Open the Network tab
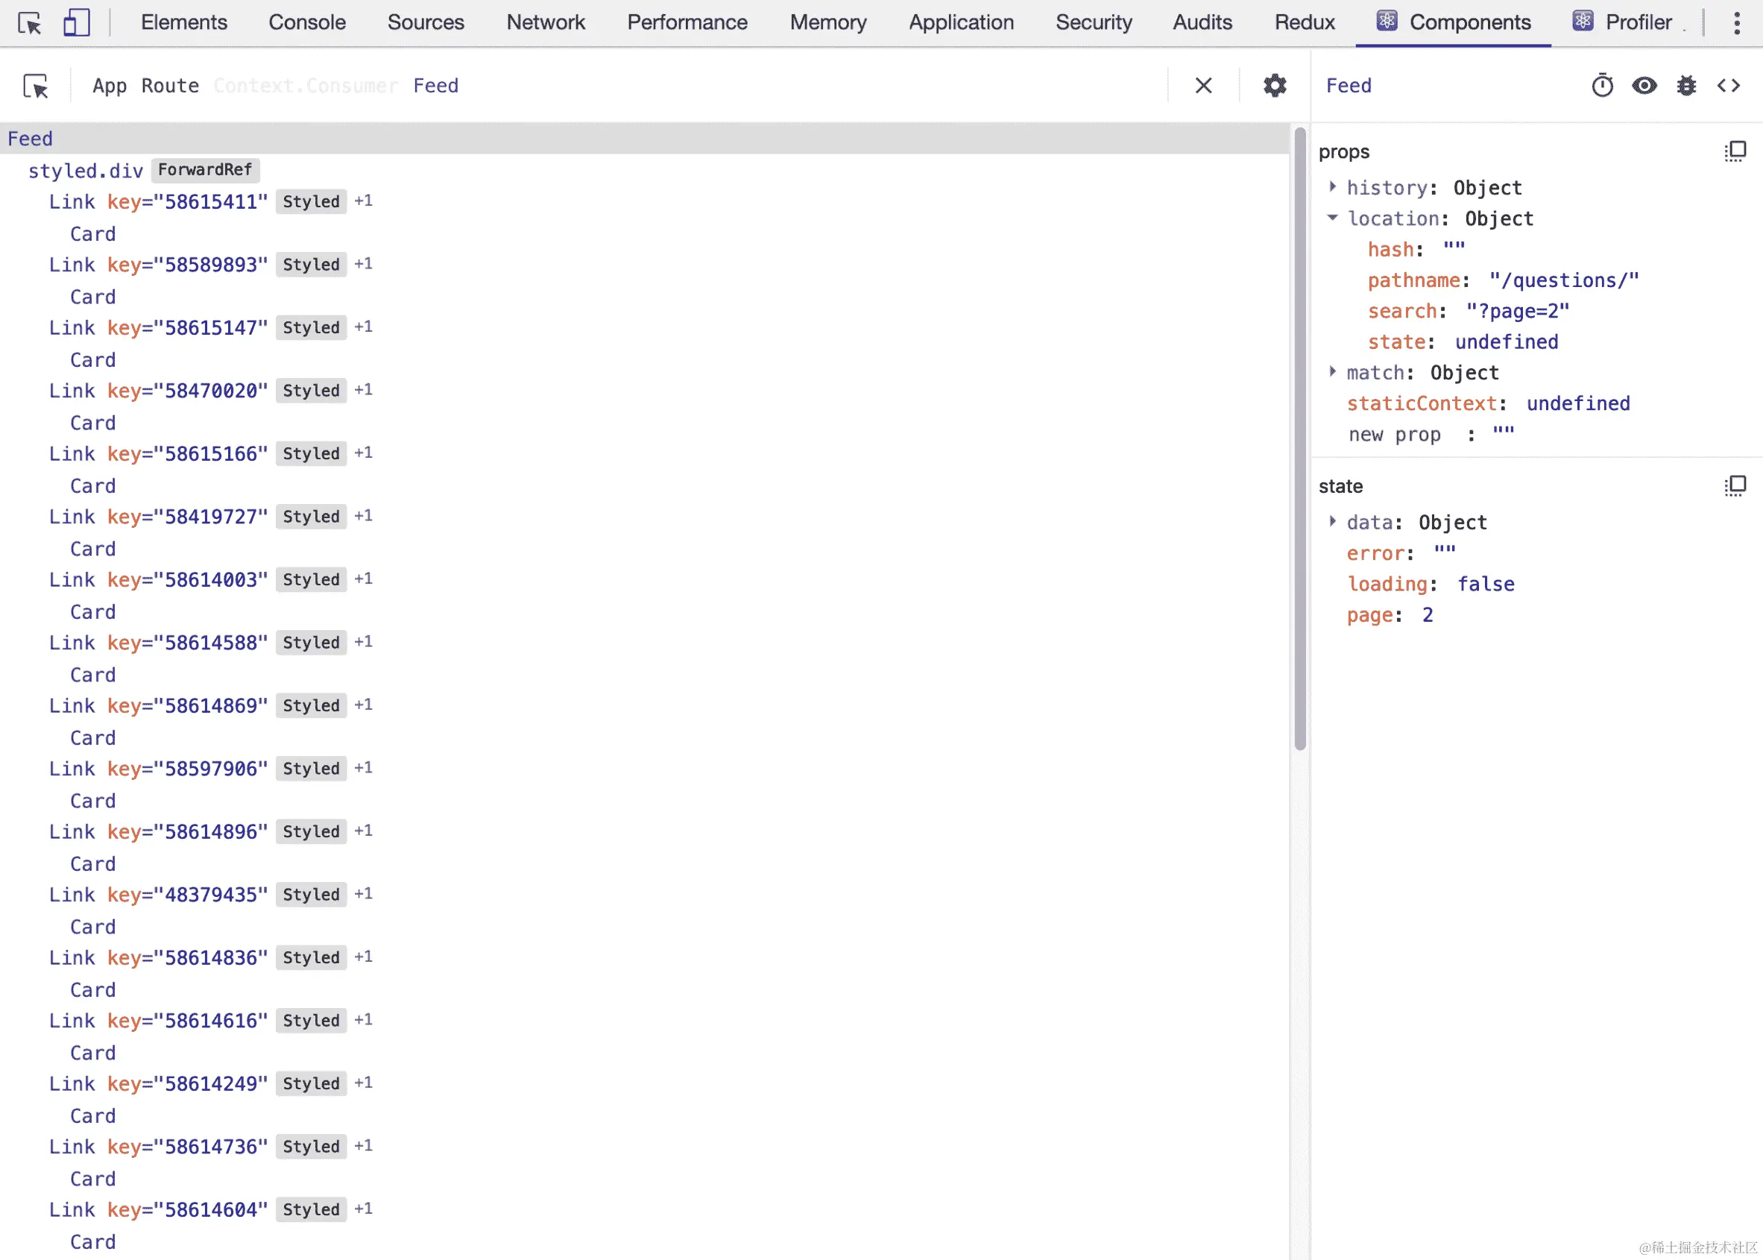The image size is (1763, 1260). (x=545, y=22)
